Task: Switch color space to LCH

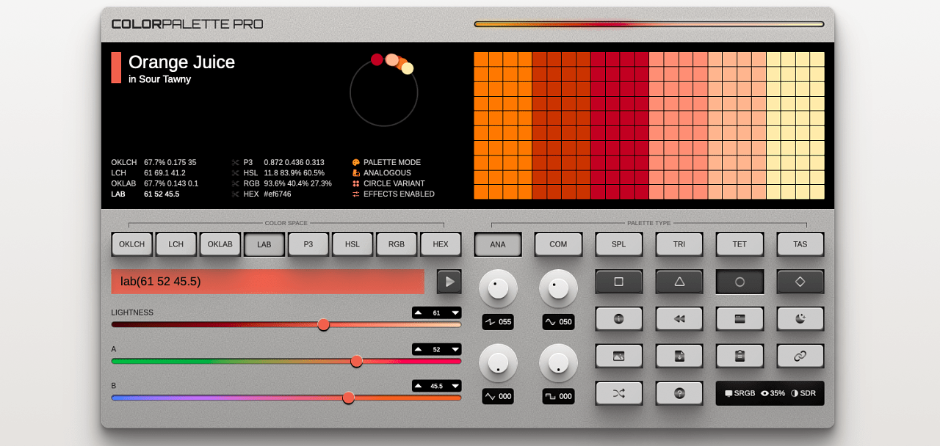Action: [176, 244]
